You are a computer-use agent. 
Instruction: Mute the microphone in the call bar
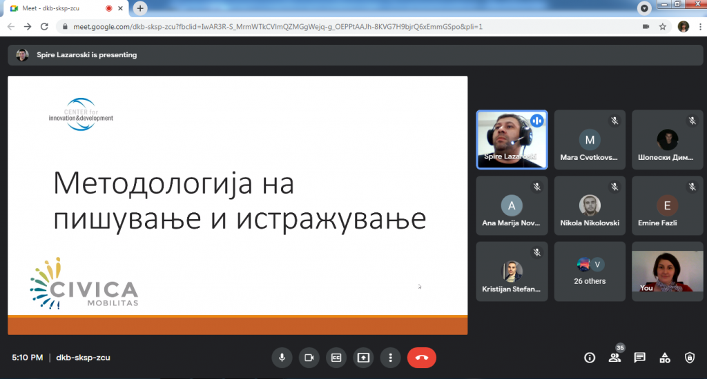point(282,358)
